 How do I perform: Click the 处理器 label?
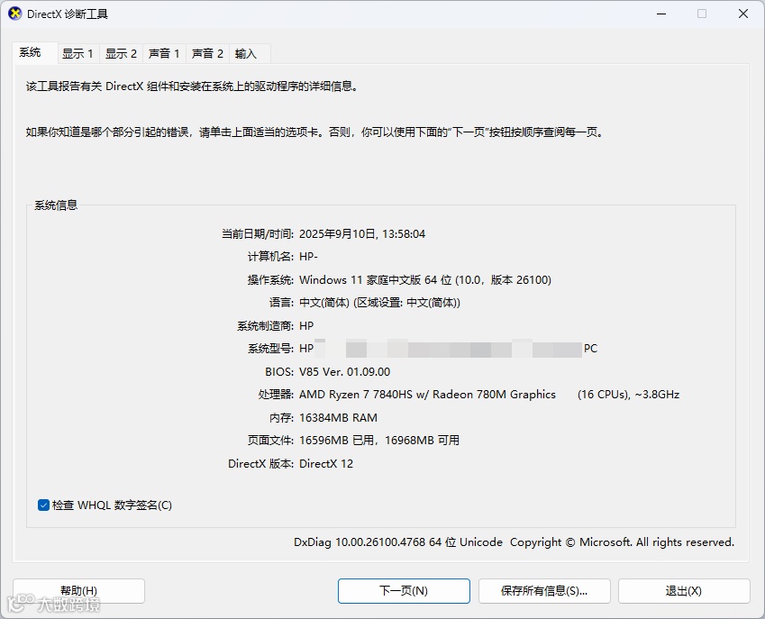coord(276,395)
